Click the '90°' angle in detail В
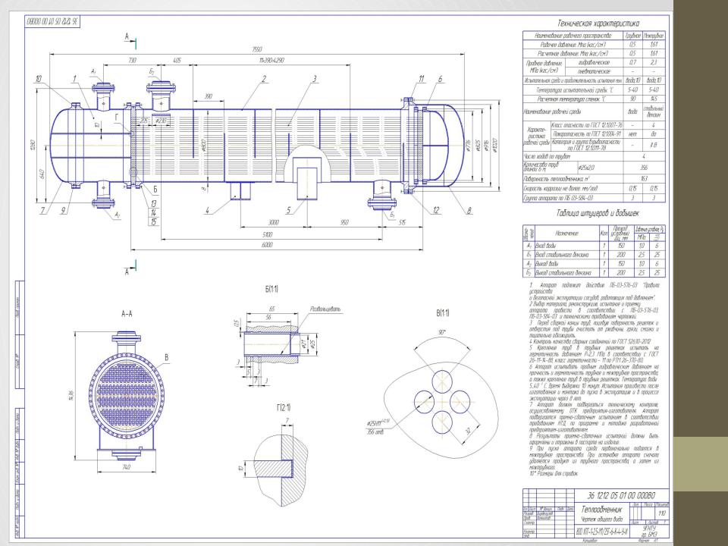Viewport: 728px width, 546px height. pyautogui.click(x=441, y=332)
